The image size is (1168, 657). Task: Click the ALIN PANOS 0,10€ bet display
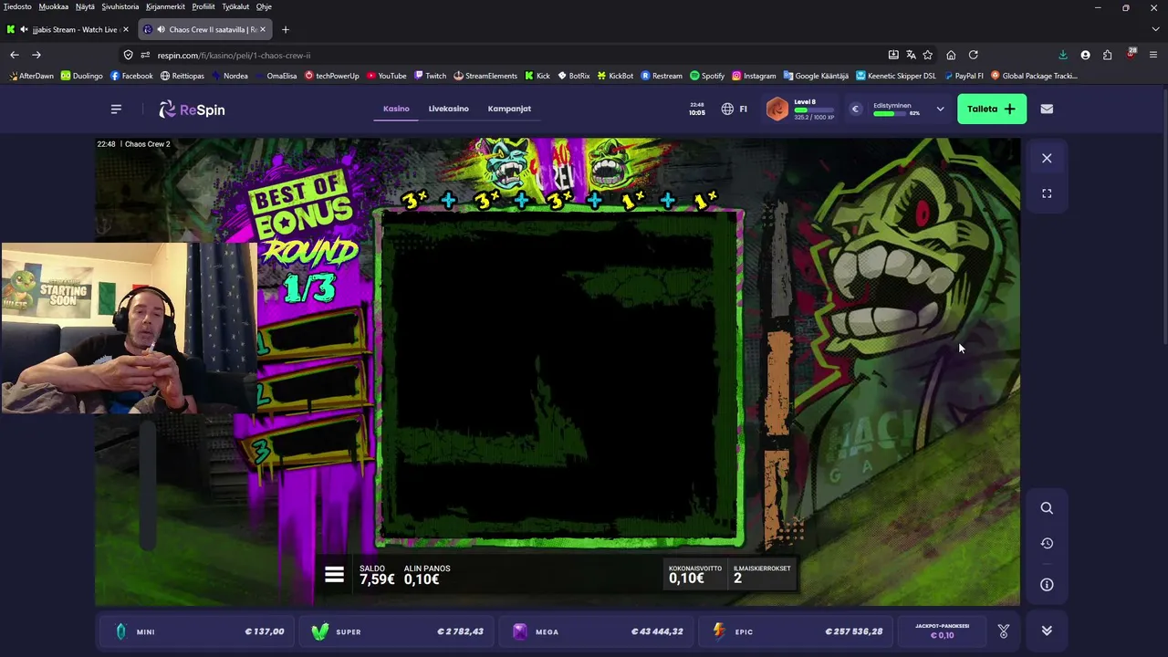[426, 575]
